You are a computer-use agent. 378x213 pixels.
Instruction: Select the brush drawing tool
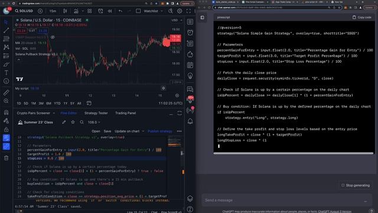[x=6, y=64]
